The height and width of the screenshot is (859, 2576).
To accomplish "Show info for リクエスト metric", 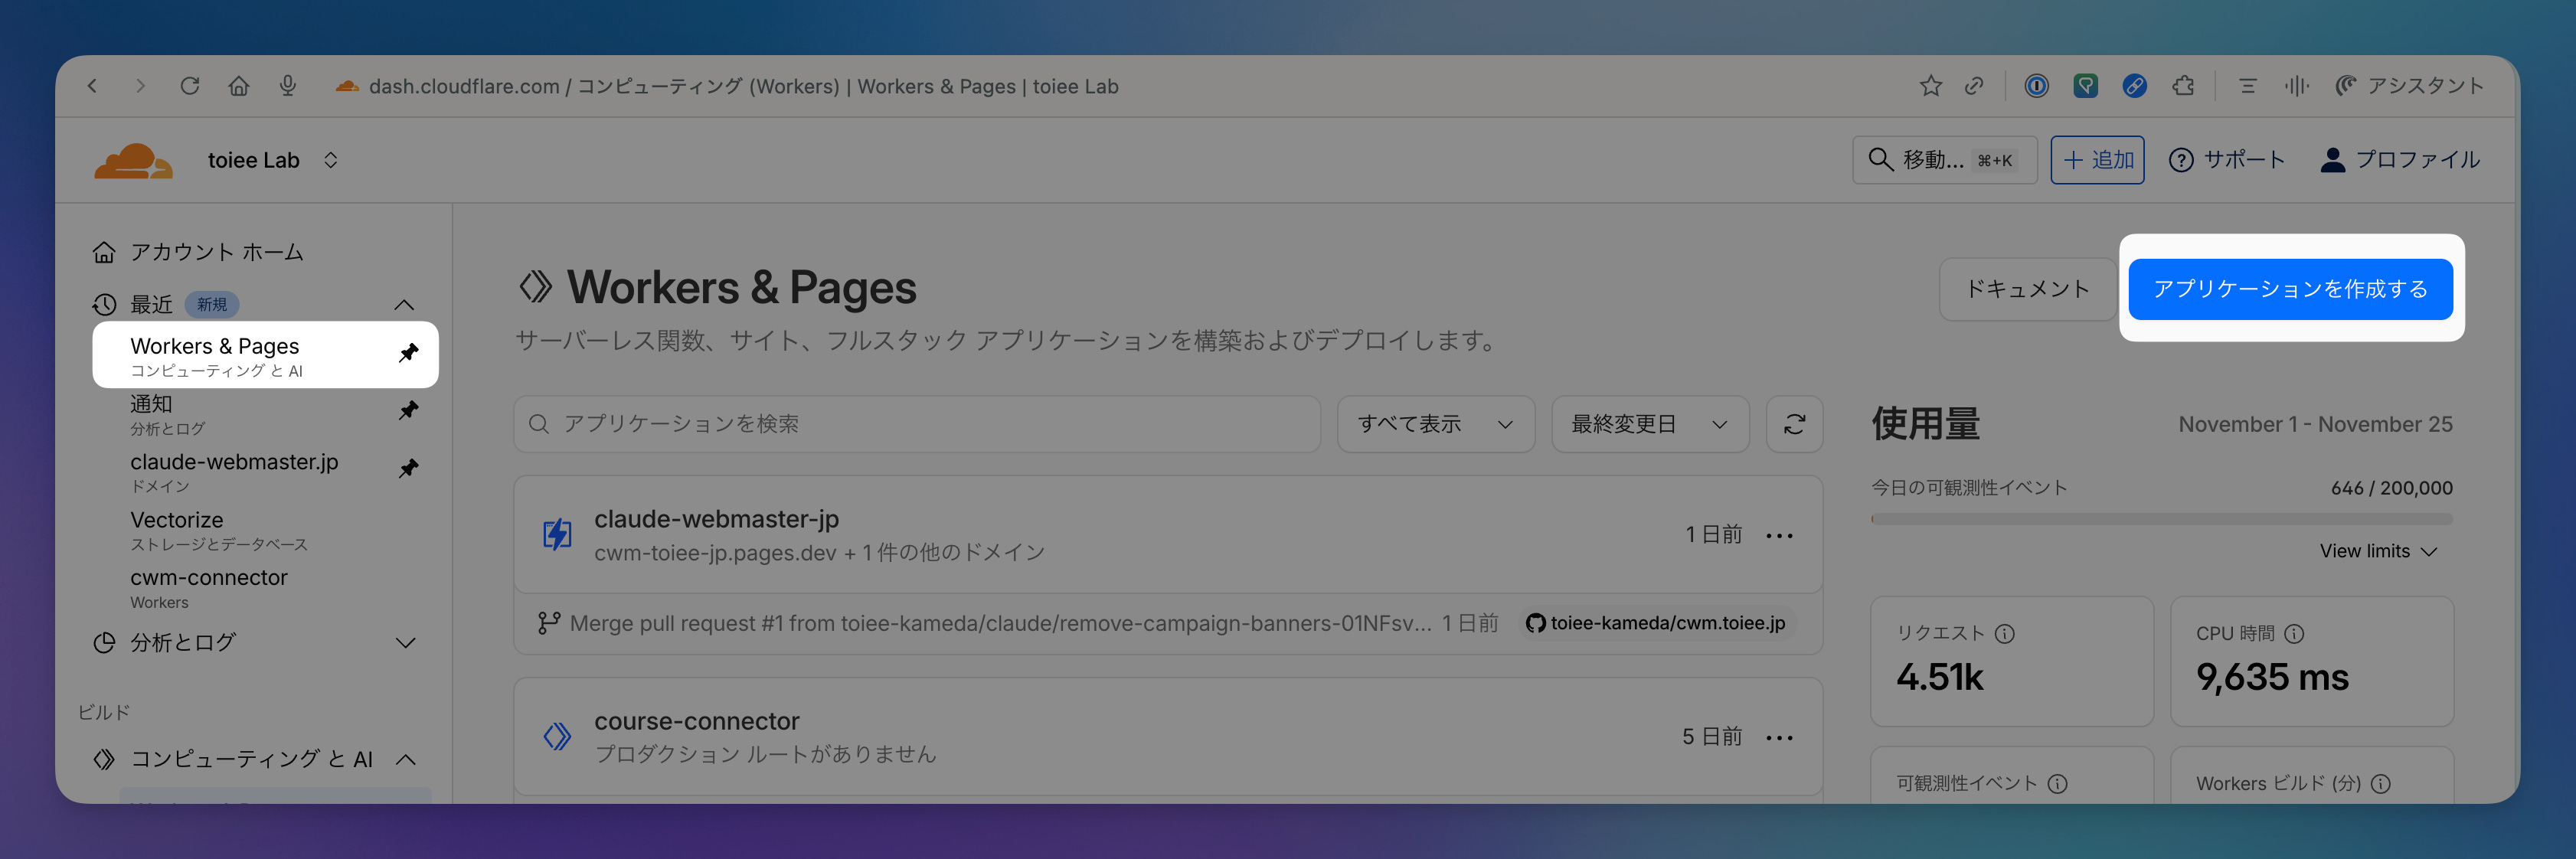I will point(2005,634).
